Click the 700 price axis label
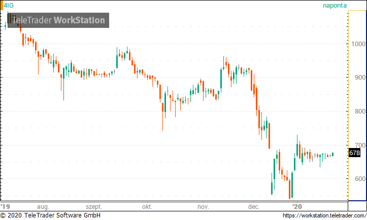 click(360, 145)
